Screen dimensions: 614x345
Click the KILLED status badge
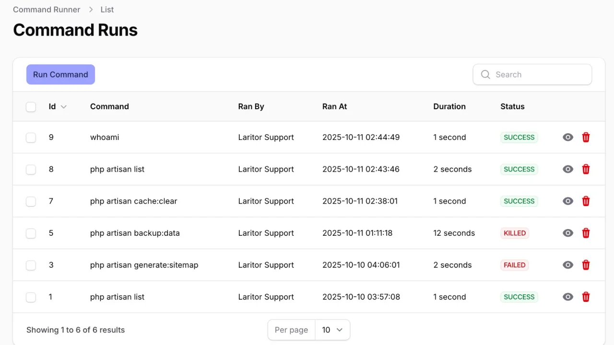514,233
